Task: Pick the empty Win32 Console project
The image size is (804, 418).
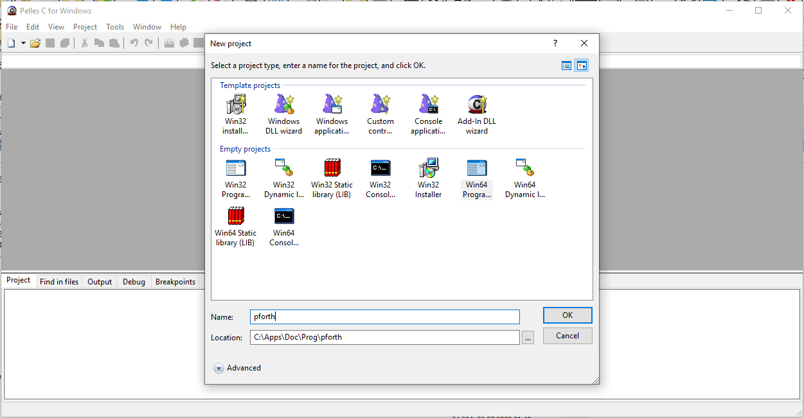Action: [x=380, y=179]
